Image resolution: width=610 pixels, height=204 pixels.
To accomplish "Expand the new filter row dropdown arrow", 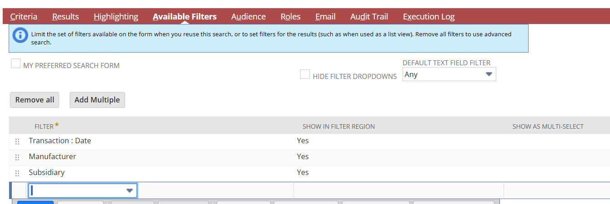I will click(130, 191).
